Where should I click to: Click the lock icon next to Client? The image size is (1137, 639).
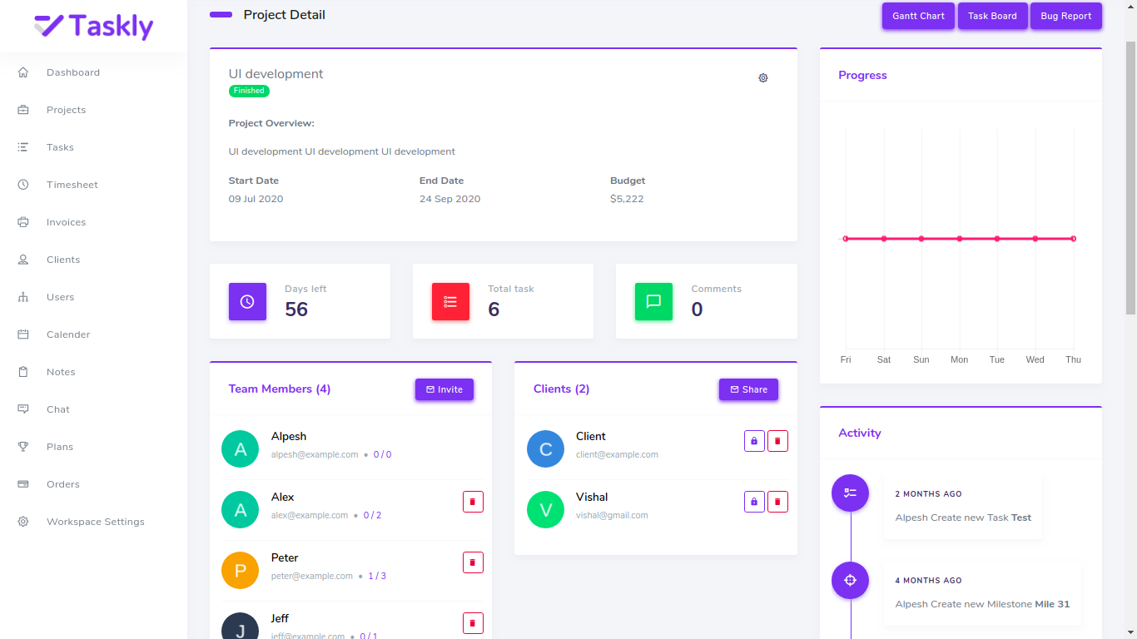(x=753, y=440)
